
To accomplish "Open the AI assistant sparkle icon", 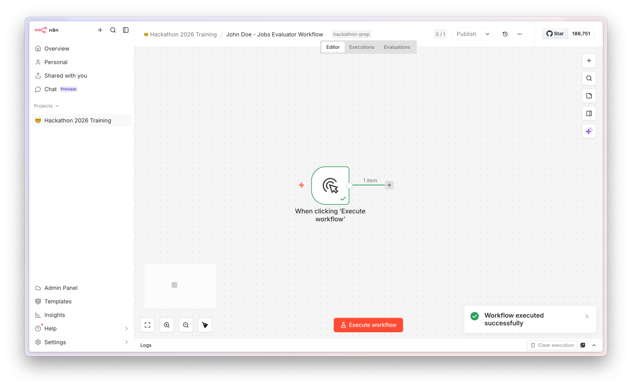I will coord(589,131).
